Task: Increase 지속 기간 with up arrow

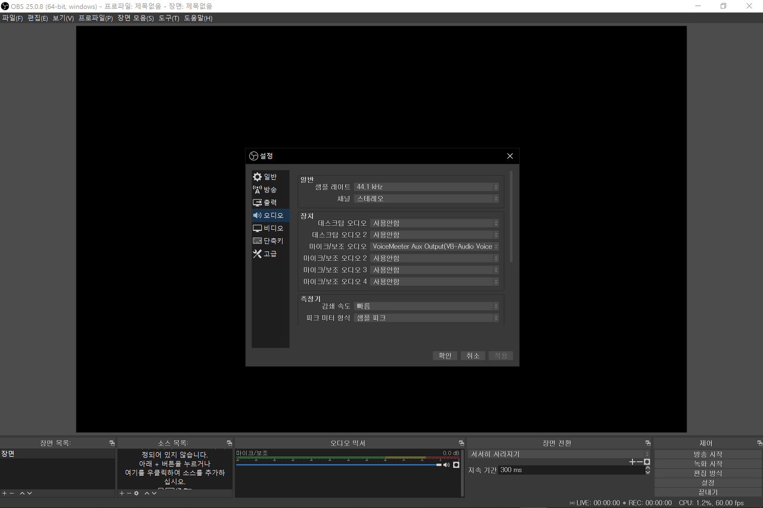Action: tap(648, 468)
